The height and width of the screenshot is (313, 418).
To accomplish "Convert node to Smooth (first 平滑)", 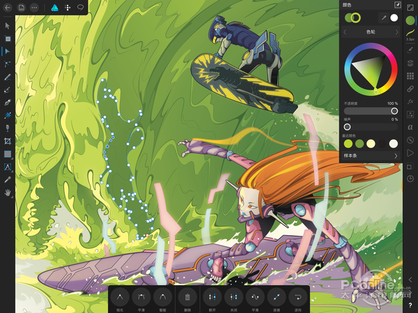I will [141, 297].
